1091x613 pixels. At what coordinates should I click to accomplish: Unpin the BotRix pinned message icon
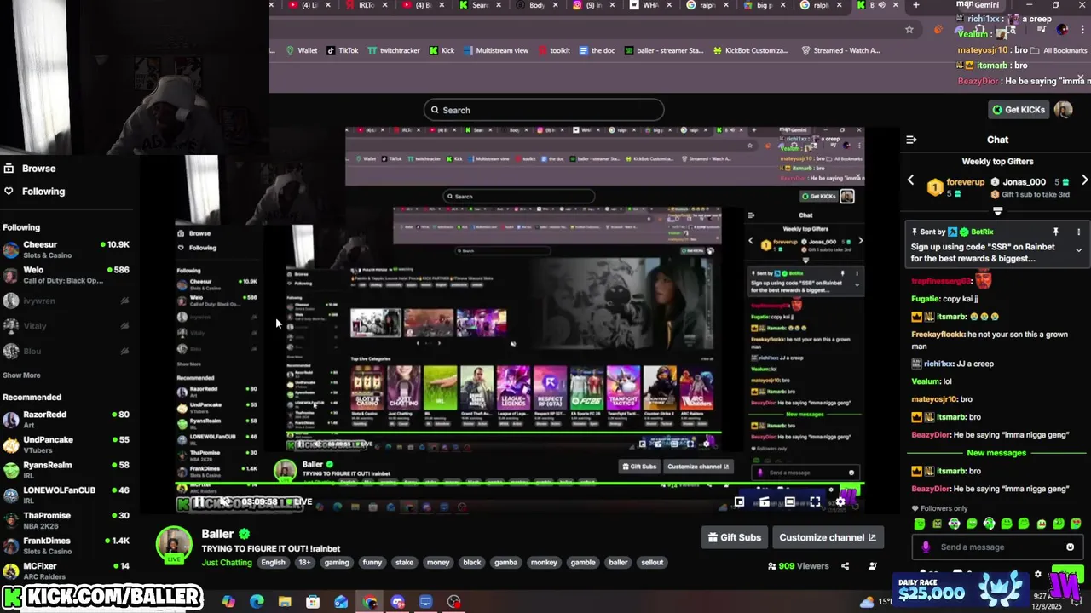pos(1055,232)
